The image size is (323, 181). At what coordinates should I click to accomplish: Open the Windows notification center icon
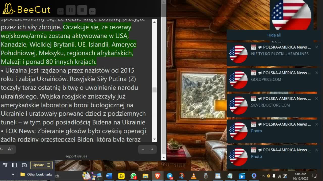[314, 176]
